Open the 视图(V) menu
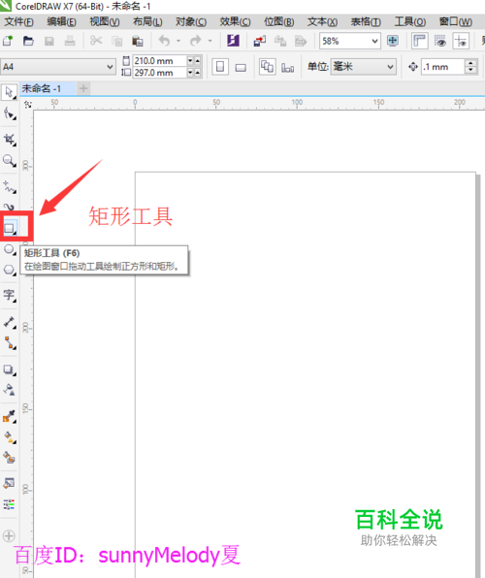The height and width of the screenshot is (578, 485). click(105, 22)
